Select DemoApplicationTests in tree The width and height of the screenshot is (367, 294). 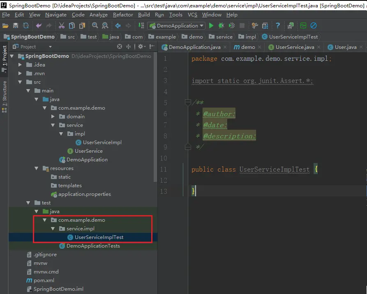pos(90,246)
